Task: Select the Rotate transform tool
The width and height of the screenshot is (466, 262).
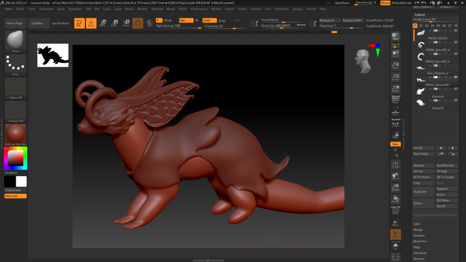Action: tap(126, 23)
